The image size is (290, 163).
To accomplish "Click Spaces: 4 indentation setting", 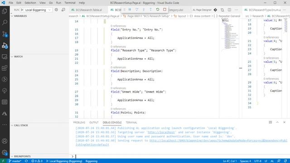I will pyautogui.click(x=245, y=161).
